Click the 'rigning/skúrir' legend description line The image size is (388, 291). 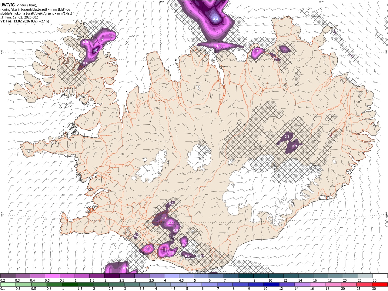pos(35,9)
